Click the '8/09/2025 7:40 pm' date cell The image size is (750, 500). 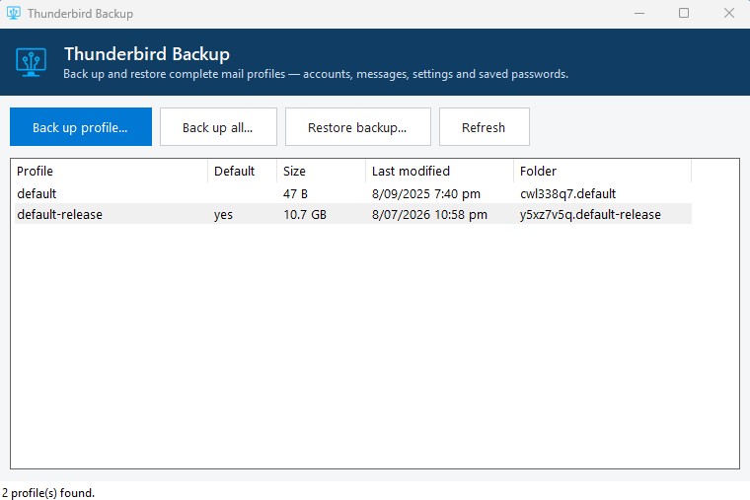click(425, 194)
